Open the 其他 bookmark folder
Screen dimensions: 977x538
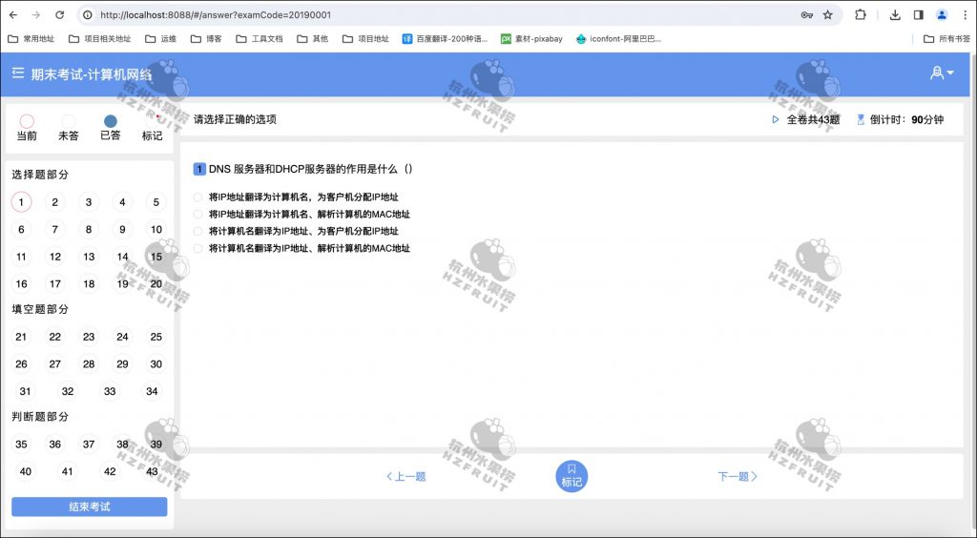tap(313, 38)
